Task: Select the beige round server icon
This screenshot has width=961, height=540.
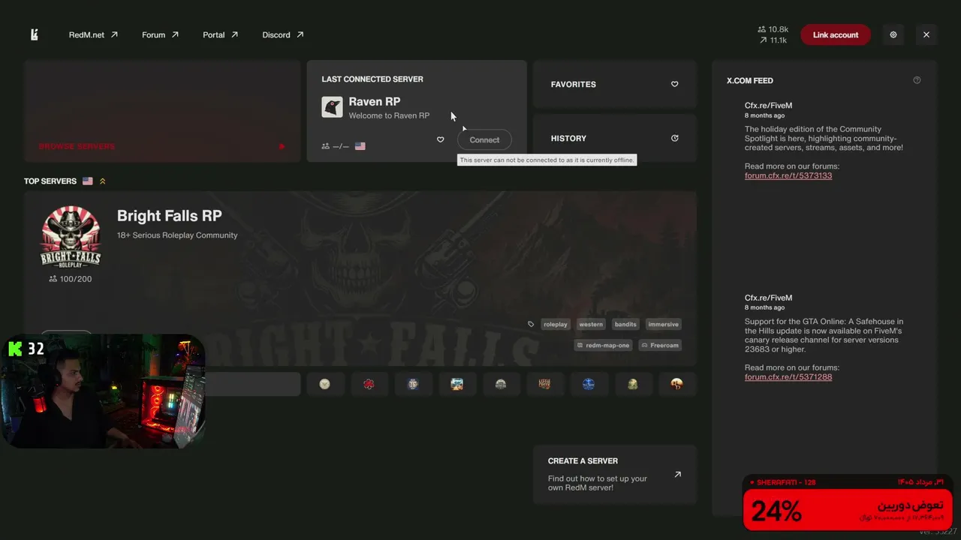Action: coord(324,384)
